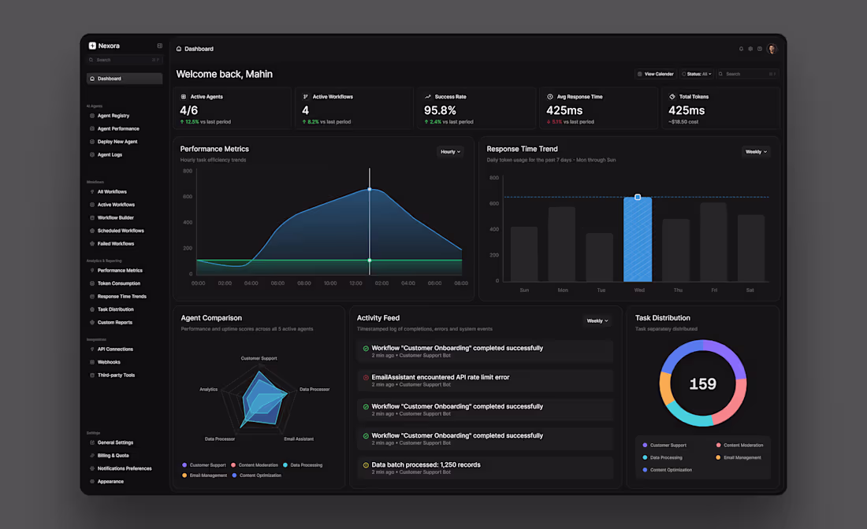
Task: Click the Success Rate trend icon
Action: click(x=427, y=97)
